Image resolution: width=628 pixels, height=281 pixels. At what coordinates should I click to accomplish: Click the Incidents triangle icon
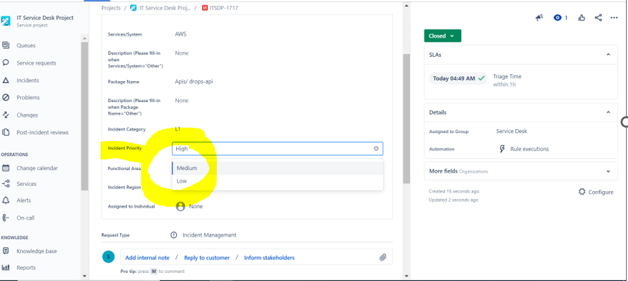pos(5,80)
